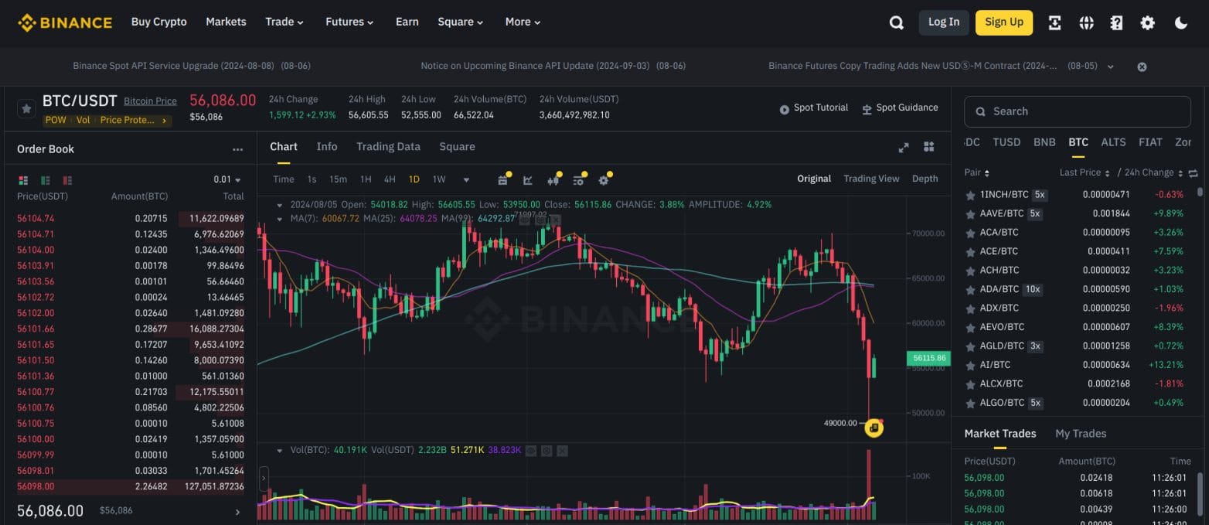Open order book 0.01 precision dropdown
Viewport: 1209px width, 525px height.
pyautogui.click(x=227, y=179)
